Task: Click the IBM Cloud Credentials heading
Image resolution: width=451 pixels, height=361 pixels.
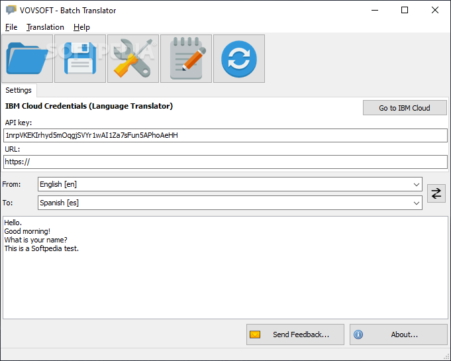Action: 89,106
